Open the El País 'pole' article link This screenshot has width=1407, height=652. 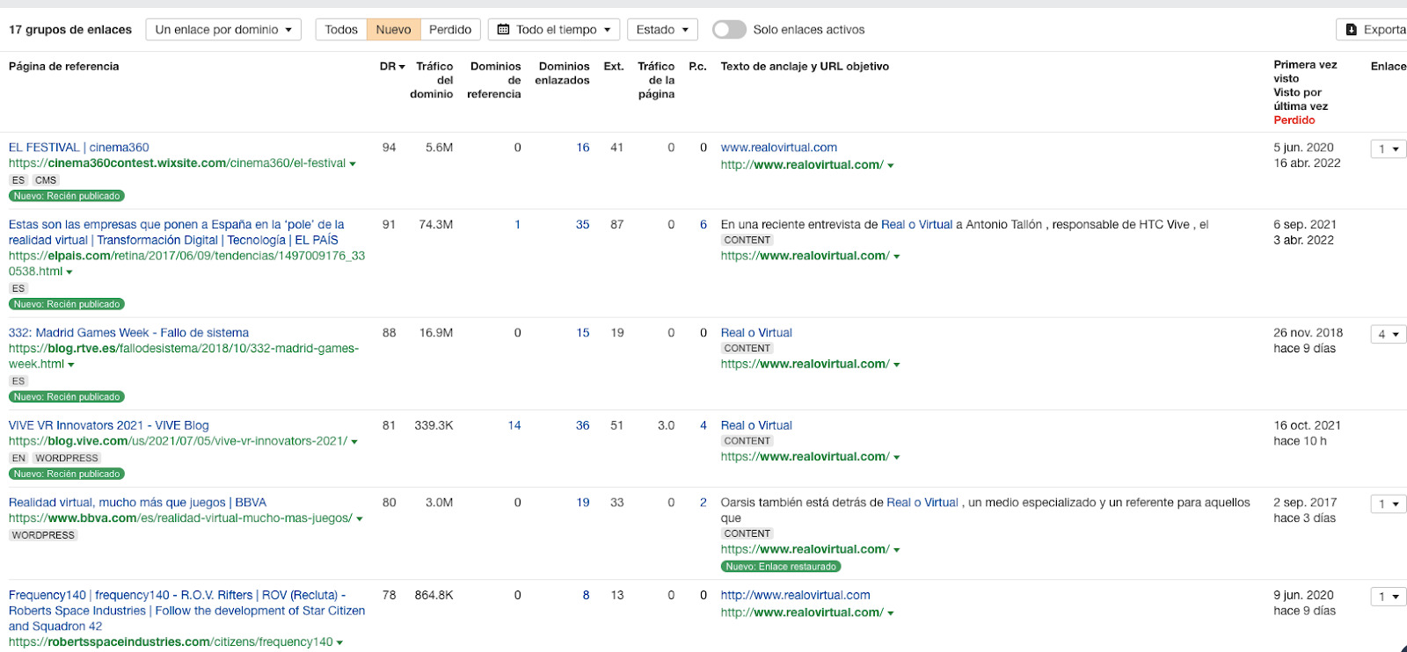(x=177, y=232)
